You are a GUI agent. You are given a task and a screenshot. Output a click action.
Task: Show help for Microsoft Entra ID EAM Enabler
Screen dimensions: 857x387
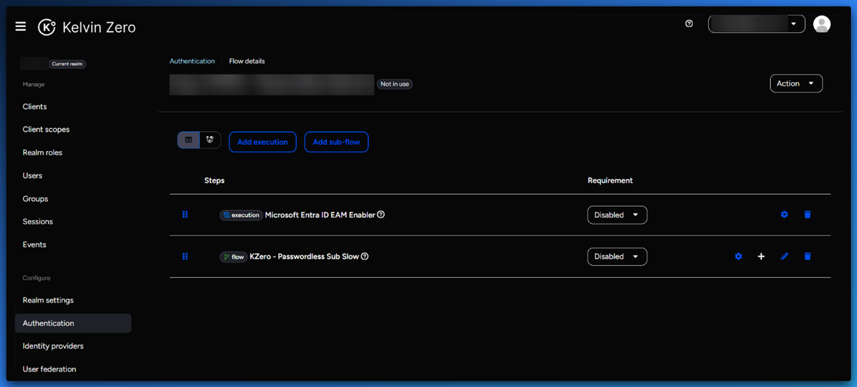click(x=381, y=215)
